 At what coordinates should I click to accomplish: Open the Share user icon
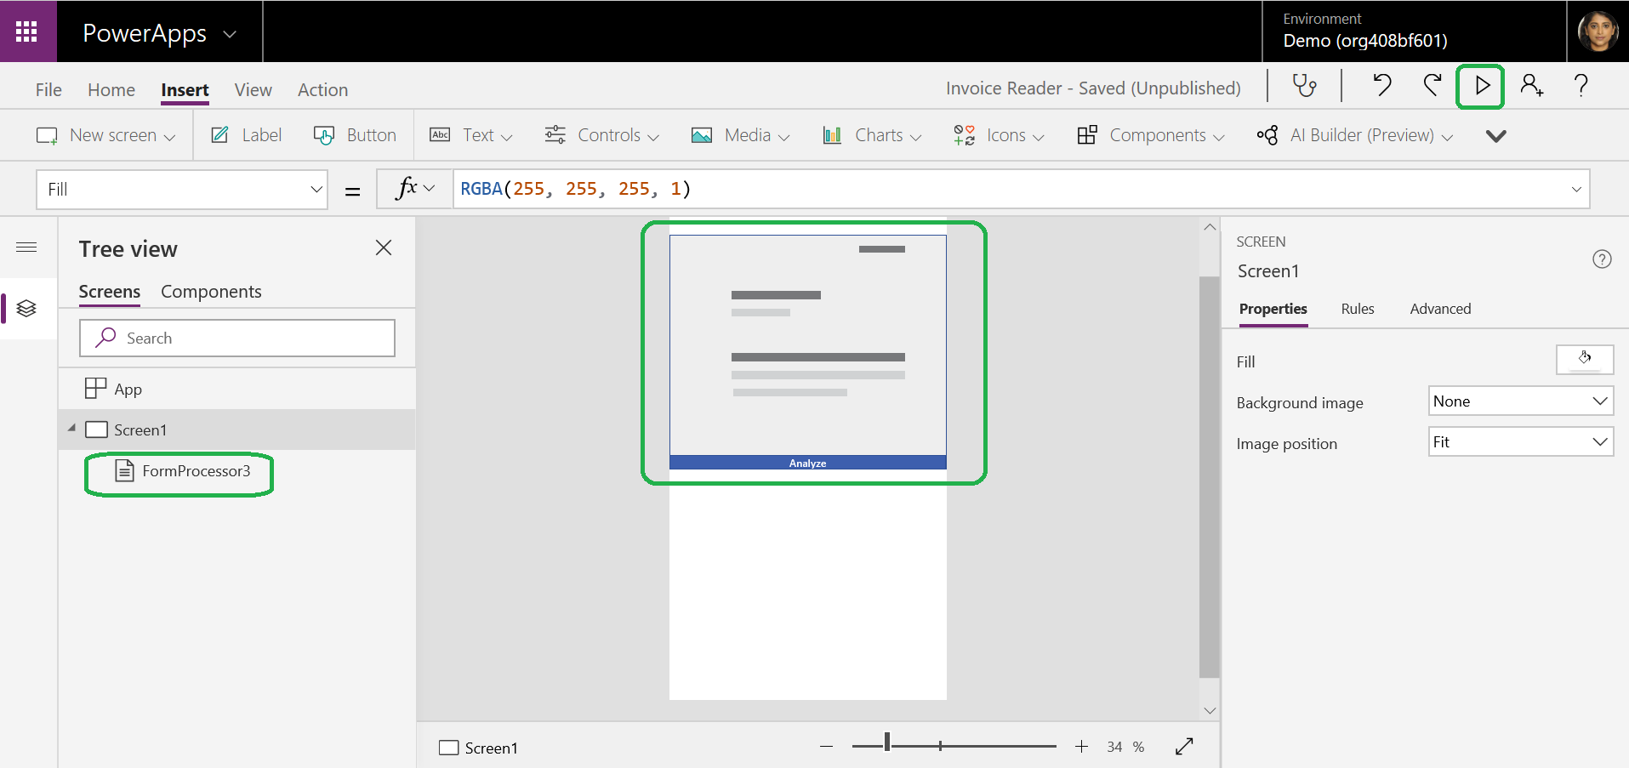[1531, 86]
